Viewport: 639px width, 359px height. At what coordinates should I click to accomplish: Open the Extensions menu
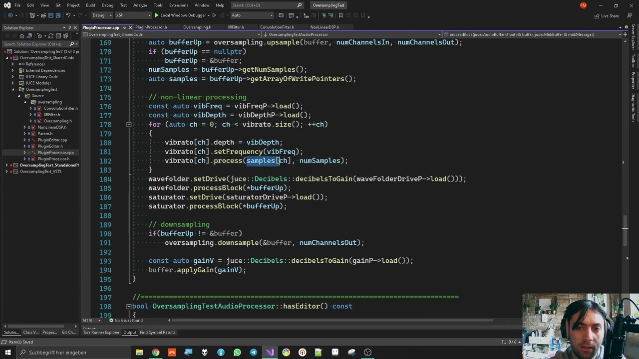(178, 5)
